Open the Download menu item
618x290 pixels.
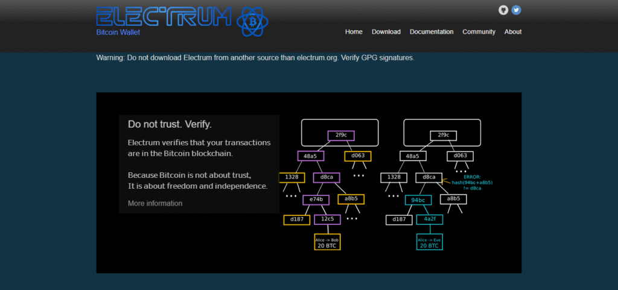click(x=386, y=32)
